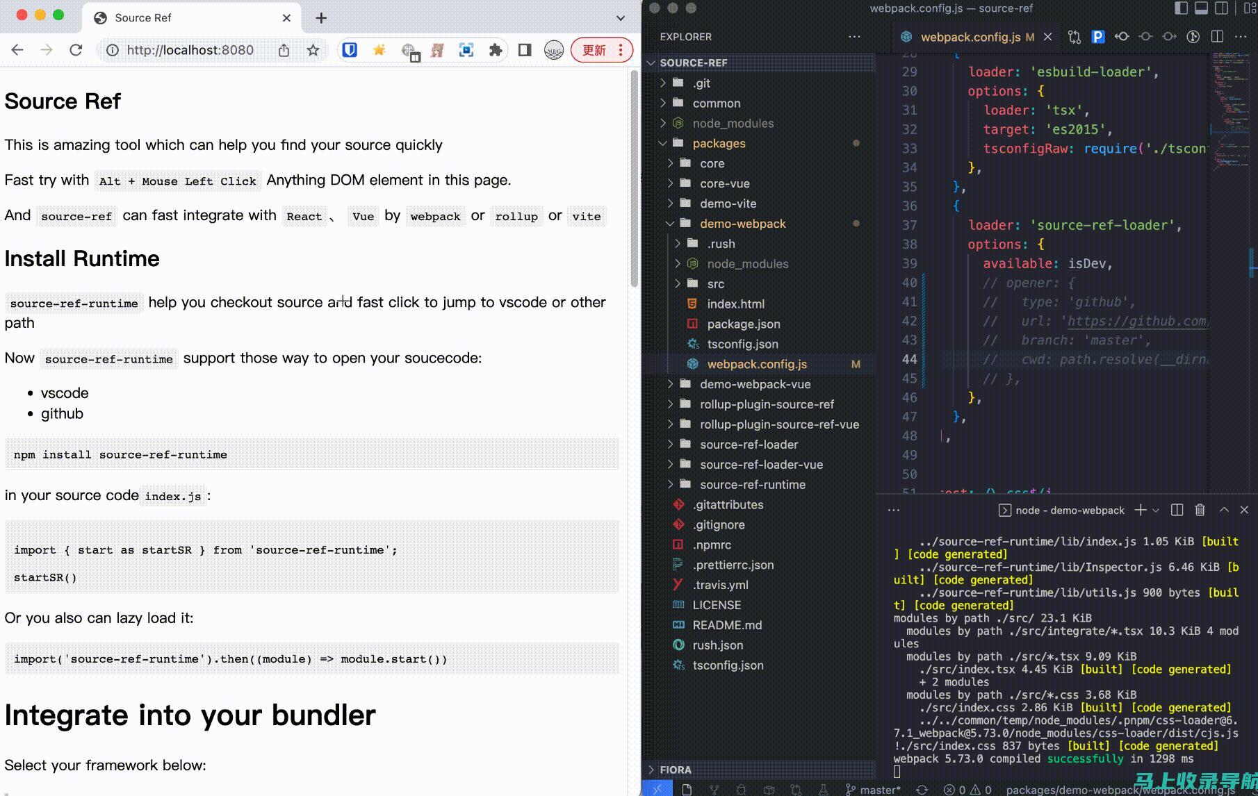The width and height of the screenshot is (1258, 796).
Task: Open the new terminal profile dropdown
Action: (1156, 510)
